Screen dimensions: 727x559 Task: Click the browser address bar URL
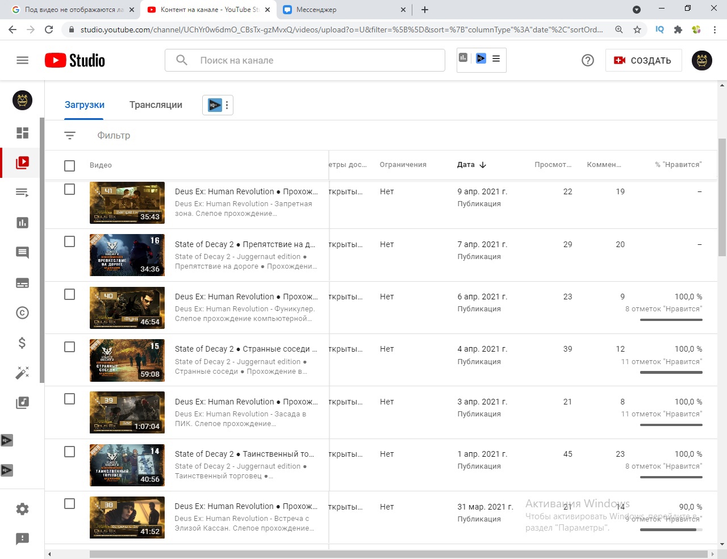[341, 30]
